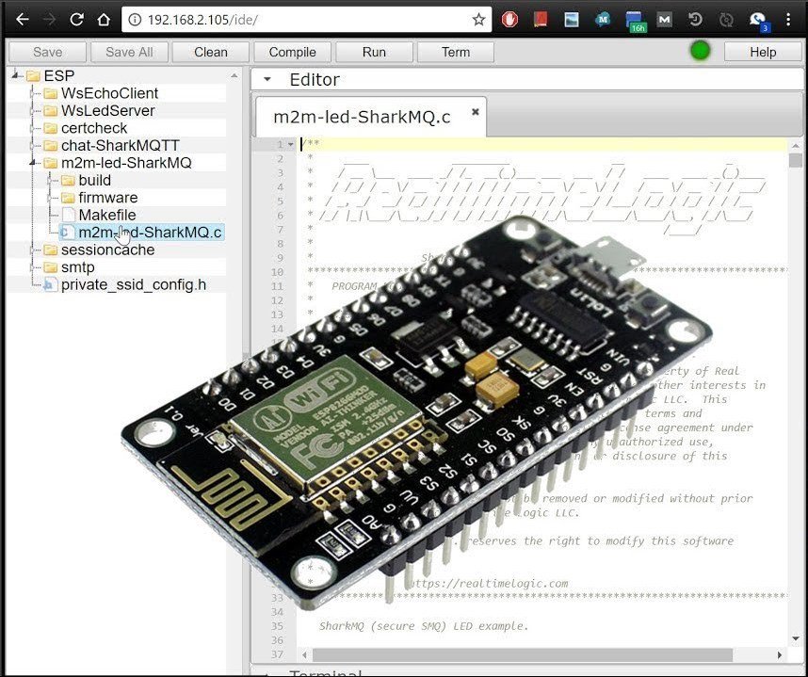Collapse the ESP root tree node
The height and width of the screenshot is (677, 808).
[17, 75]
